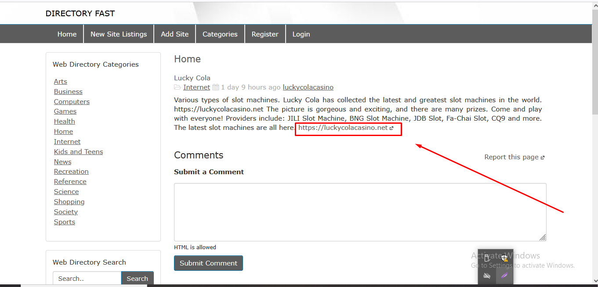Click the Lucky Cola listing title
This screenshot has width=598, height=287.
pos(192,78)
